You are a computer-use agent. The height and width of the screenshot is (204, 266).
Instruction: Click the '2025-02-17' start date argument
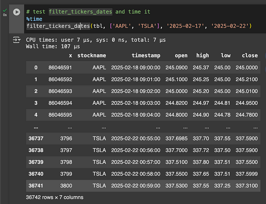[185, 26]
